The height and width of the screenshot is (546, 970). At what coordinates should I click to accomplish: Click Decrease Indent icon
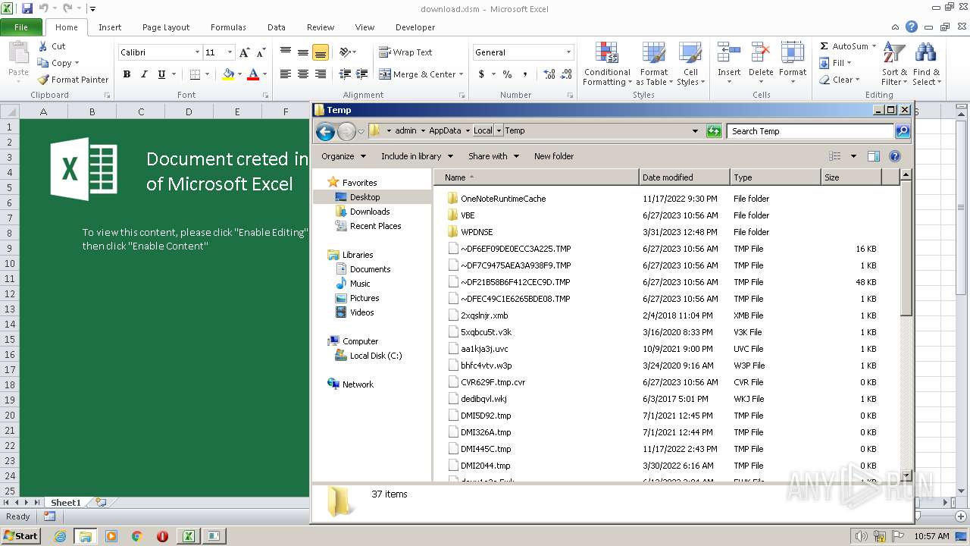click(345, 74)
